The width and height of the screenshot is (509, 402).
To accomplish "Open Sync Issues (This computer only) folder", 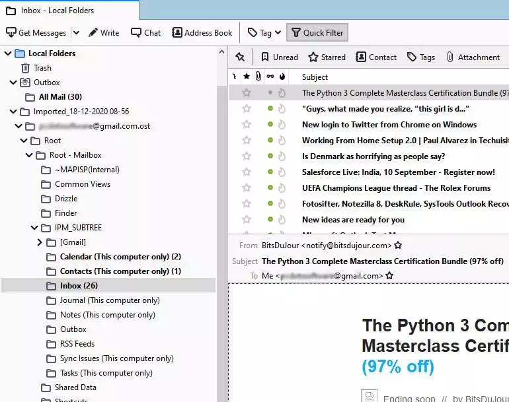I will point(117,358).
